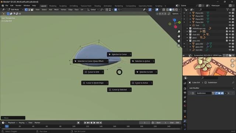Toggle X-ray view icon

[164, 10]
